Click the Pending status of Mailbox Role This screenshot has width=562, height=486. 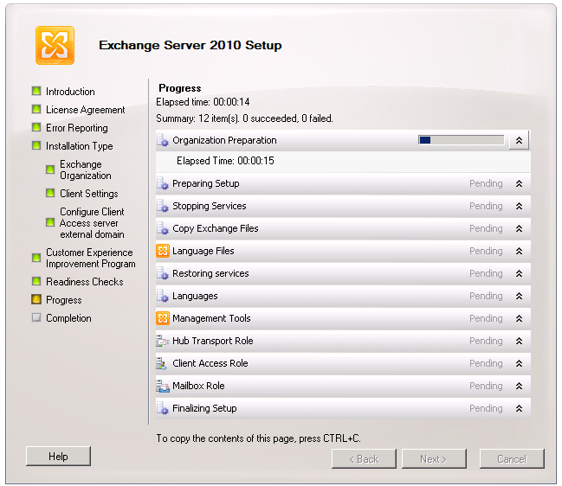pos(486,386)
